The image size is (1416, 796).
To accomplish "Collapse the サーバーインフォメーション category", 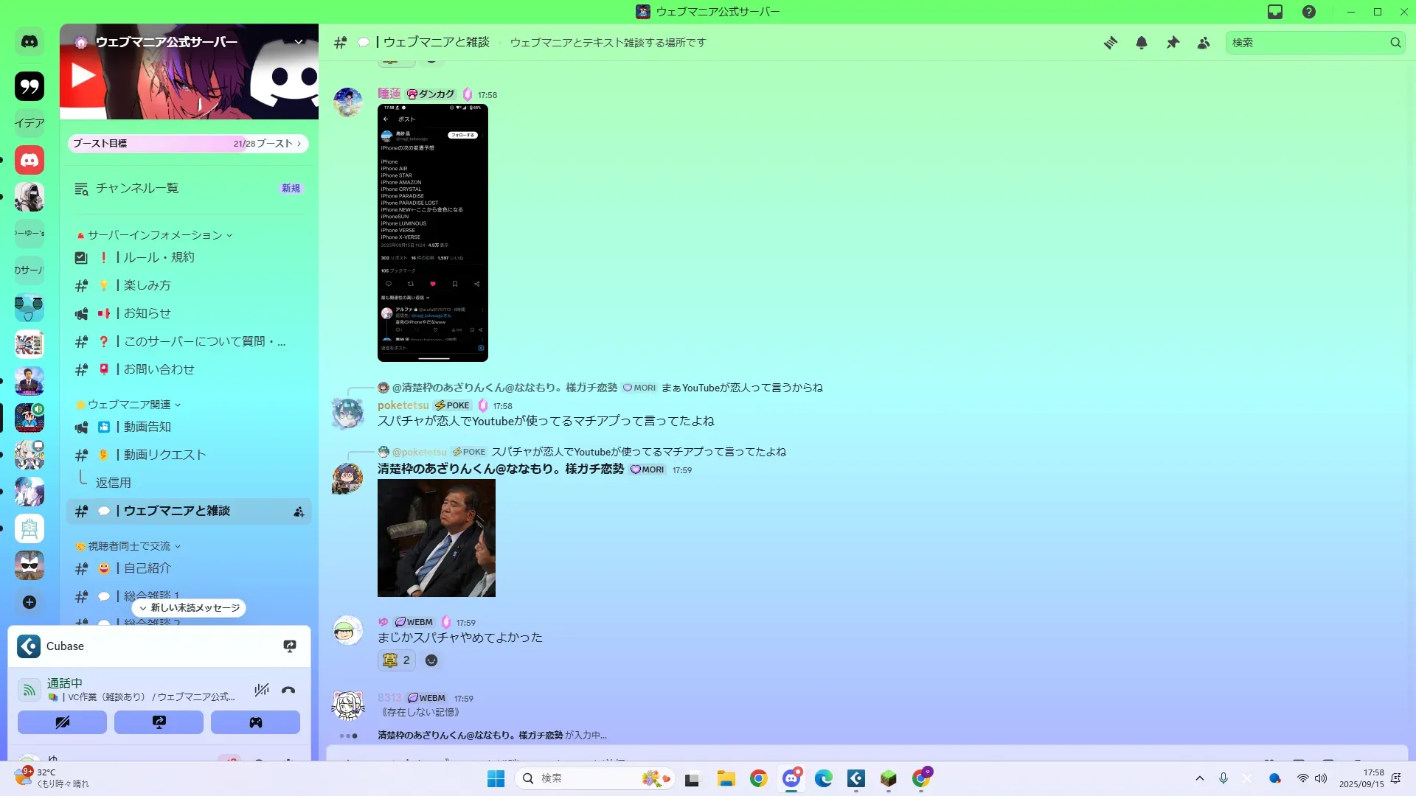I will point(155,235).
